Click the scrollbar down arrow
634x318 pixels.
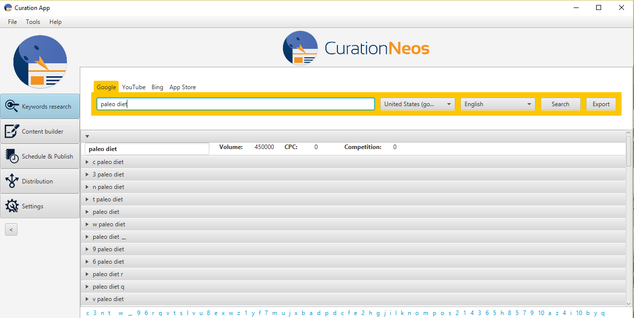pyautogui.click(x=630, y=303)
